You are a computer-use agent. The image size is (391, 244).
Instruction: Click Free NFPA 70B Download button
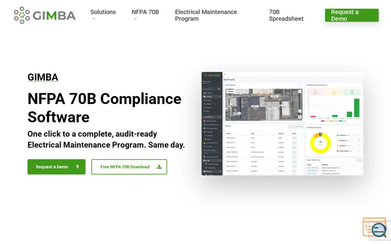[129, 167]
